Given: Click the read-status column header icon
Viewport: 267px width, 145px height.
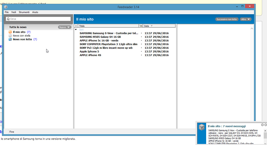Looking at the screenshot, I should click(x=141, y=26).
